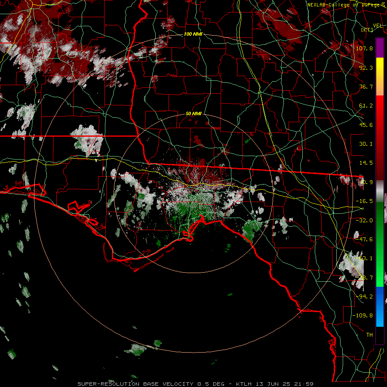This screenshot has height=387, width=387.
Task: Click the 50 NMI range ring label
Action: click(193, 114)
